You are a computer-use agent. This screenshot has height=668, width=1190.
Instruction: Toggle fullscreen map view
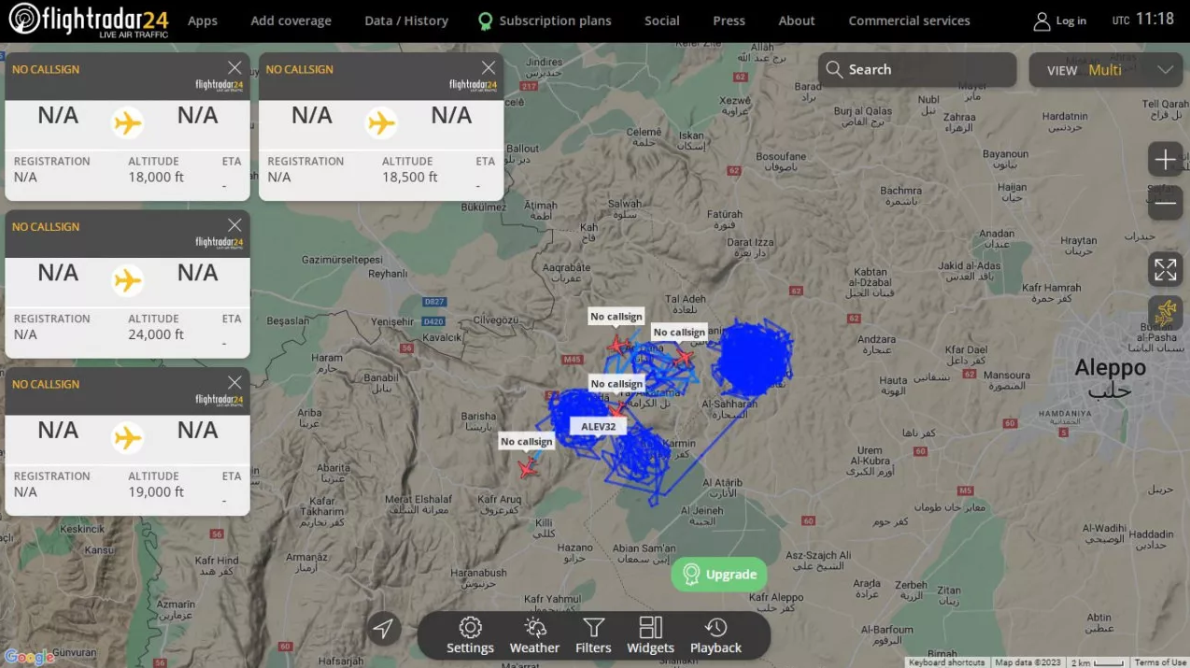tap(1165, 270)
